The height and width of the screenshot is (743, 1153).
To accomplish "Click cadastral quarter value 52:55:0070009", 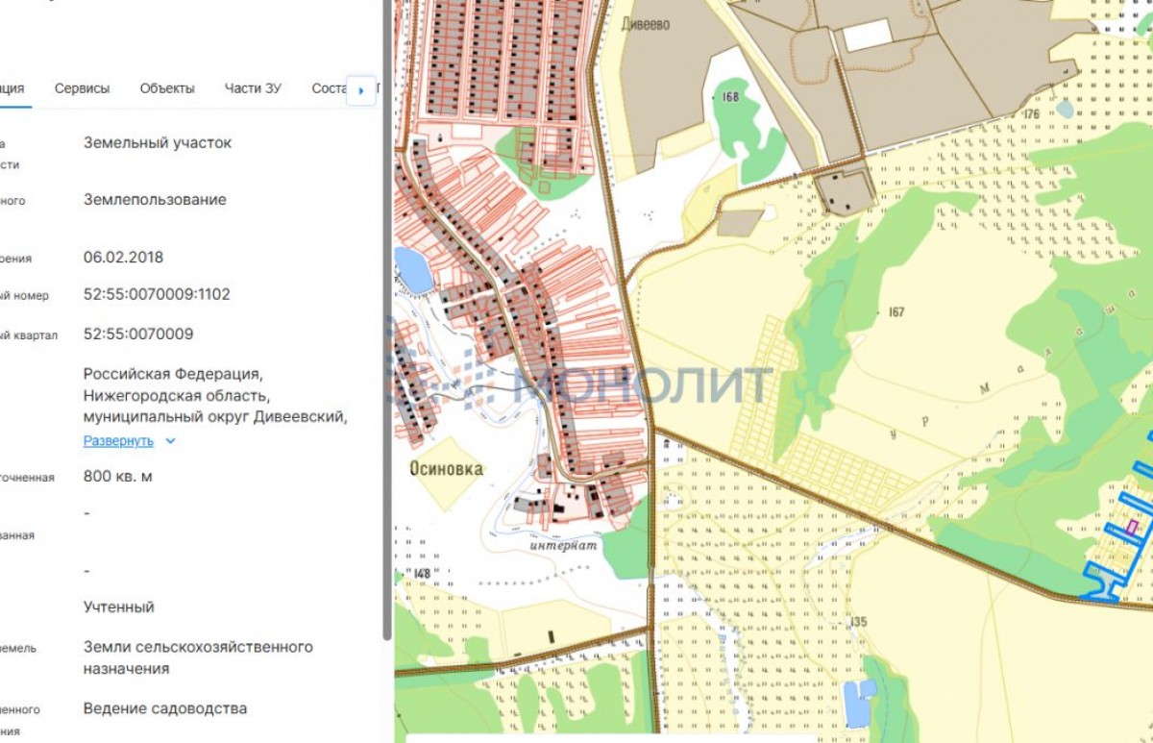I will 138,334.
